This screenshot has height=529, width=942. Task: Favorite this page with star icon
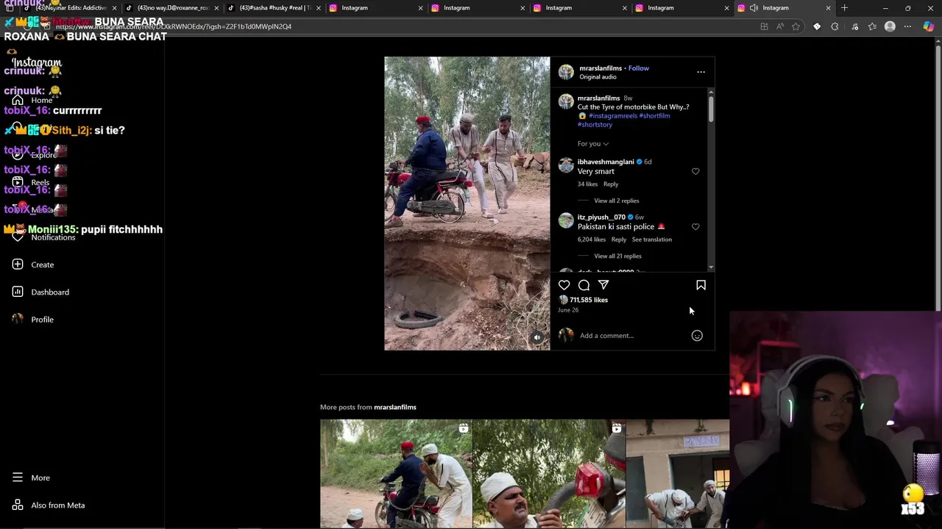coord(796,26)
